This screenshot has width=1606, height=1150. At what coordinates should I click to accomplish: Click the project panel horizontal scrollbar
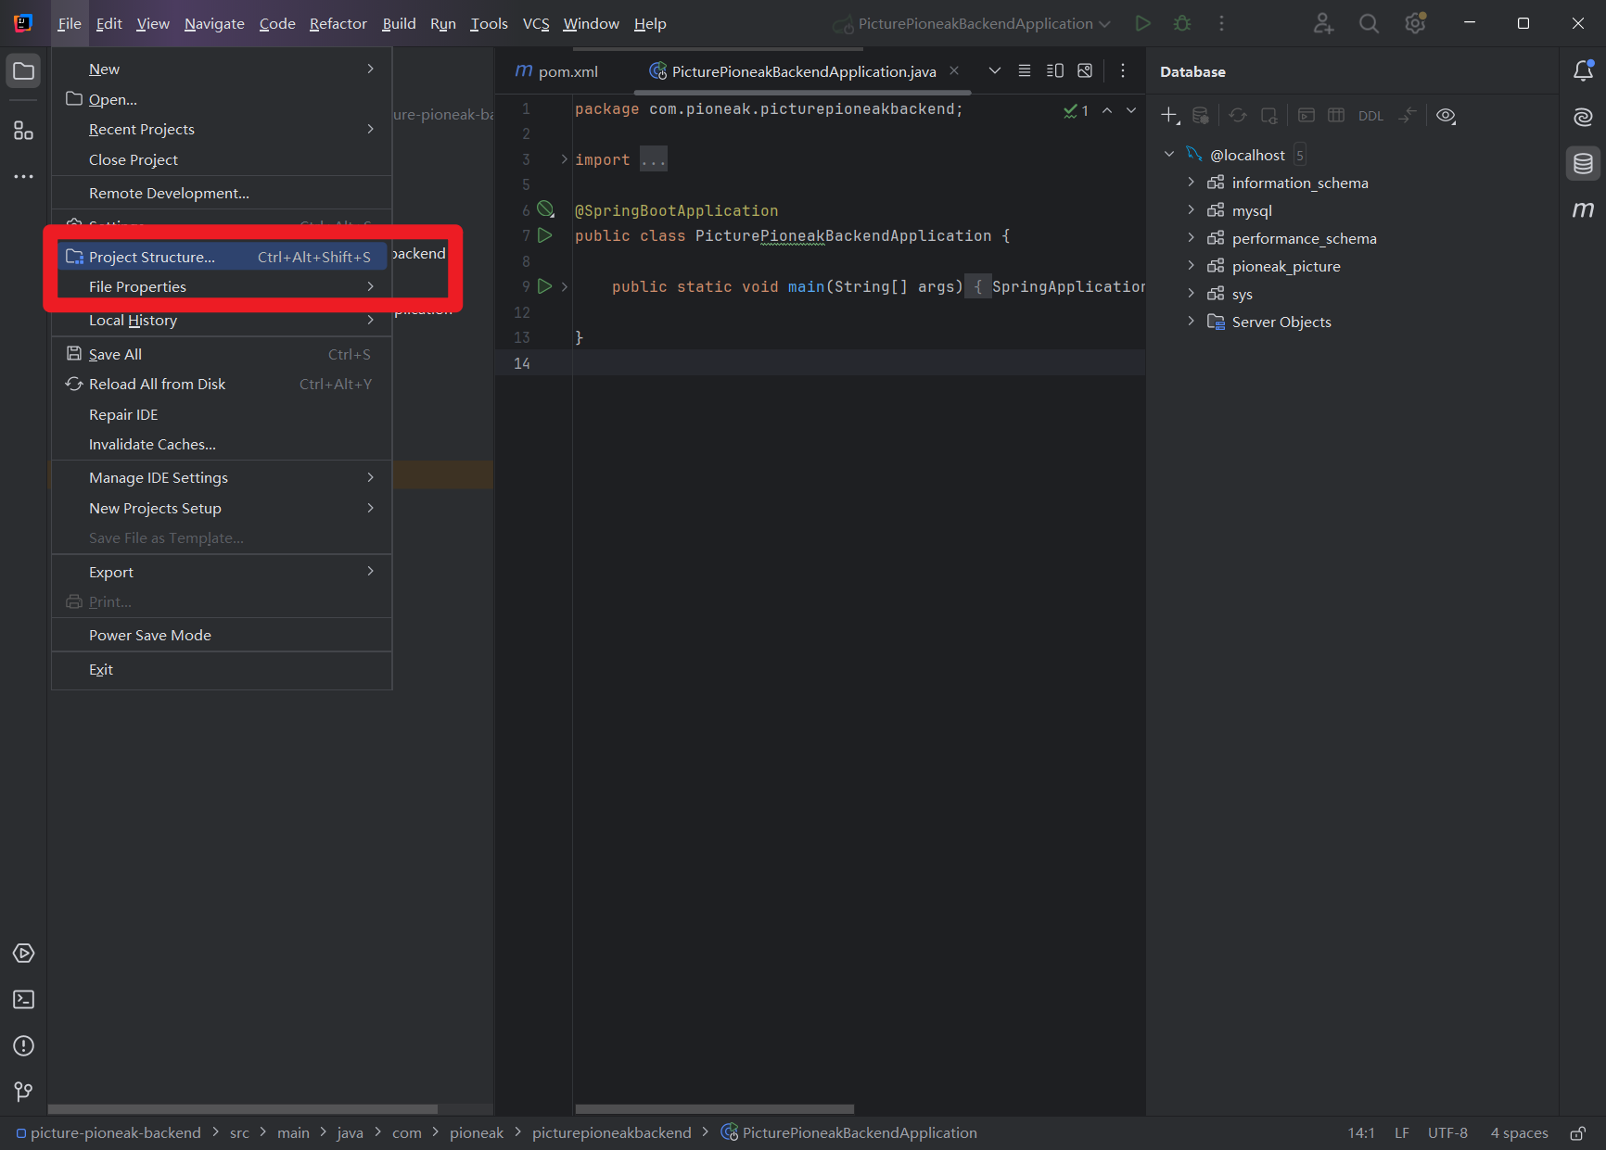tap(243, 1108)
